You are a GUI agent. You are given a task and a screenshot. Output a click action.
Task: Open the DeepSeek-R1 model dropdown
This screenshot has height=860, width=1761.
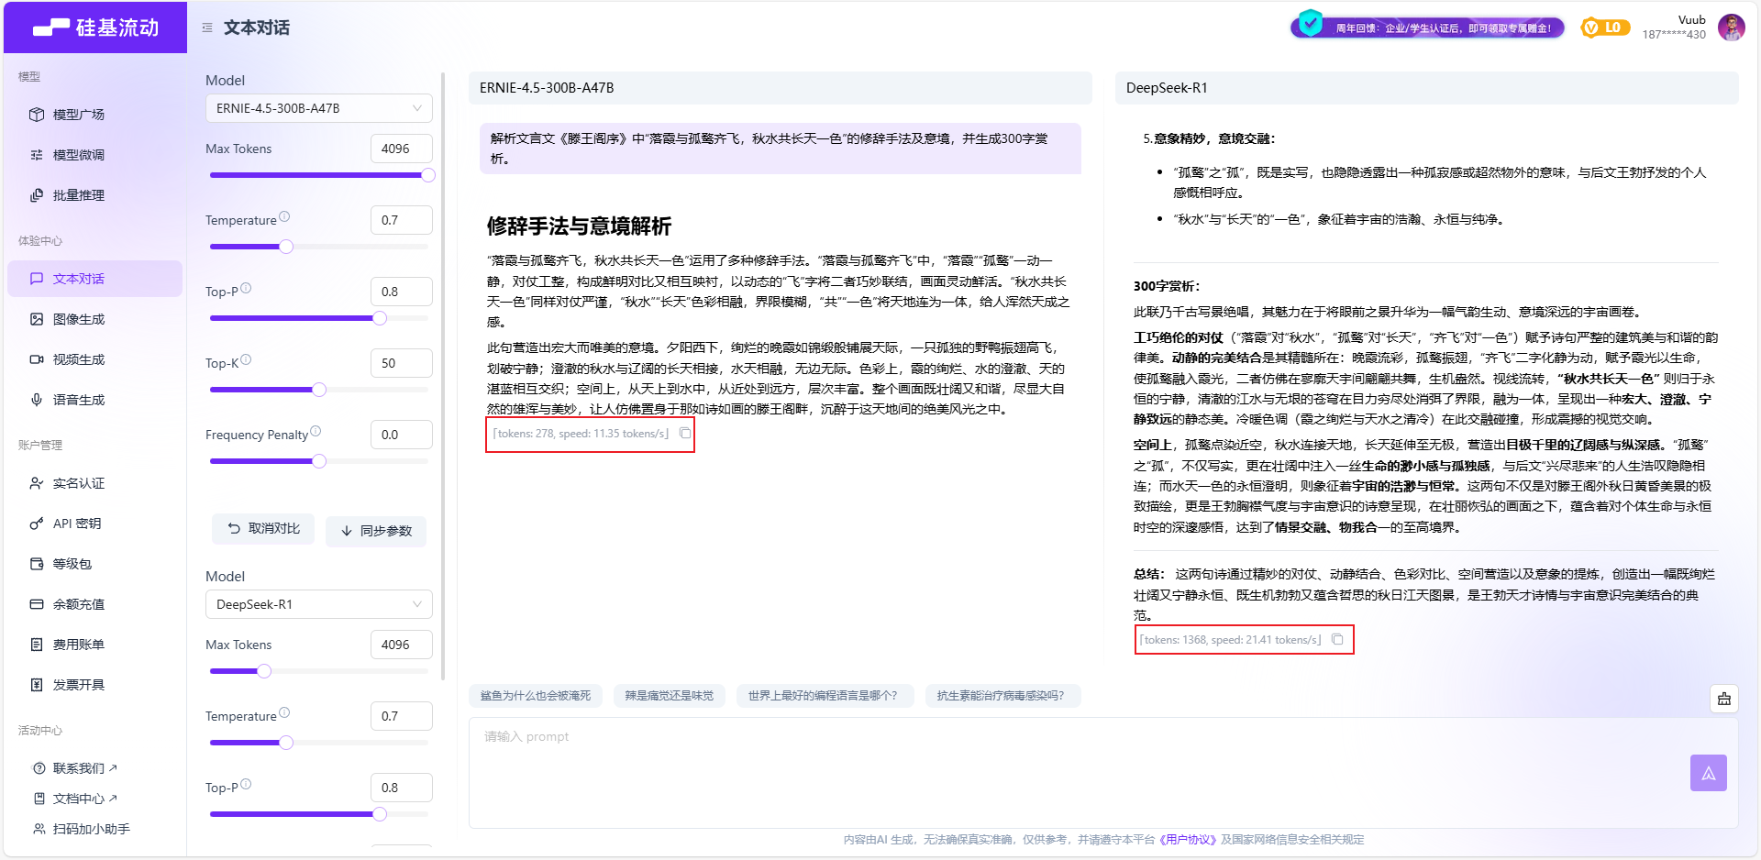point(318,603)
